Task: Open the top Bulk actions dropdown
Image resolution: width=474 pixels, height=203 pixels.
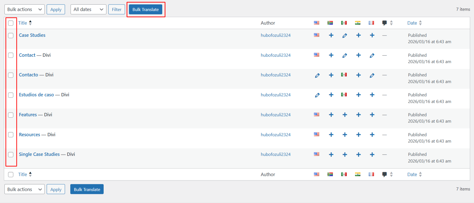Action: coord(24,9)
